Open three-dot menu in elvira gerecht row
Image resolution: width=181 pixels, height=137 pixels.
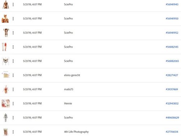tap(13, 75)
